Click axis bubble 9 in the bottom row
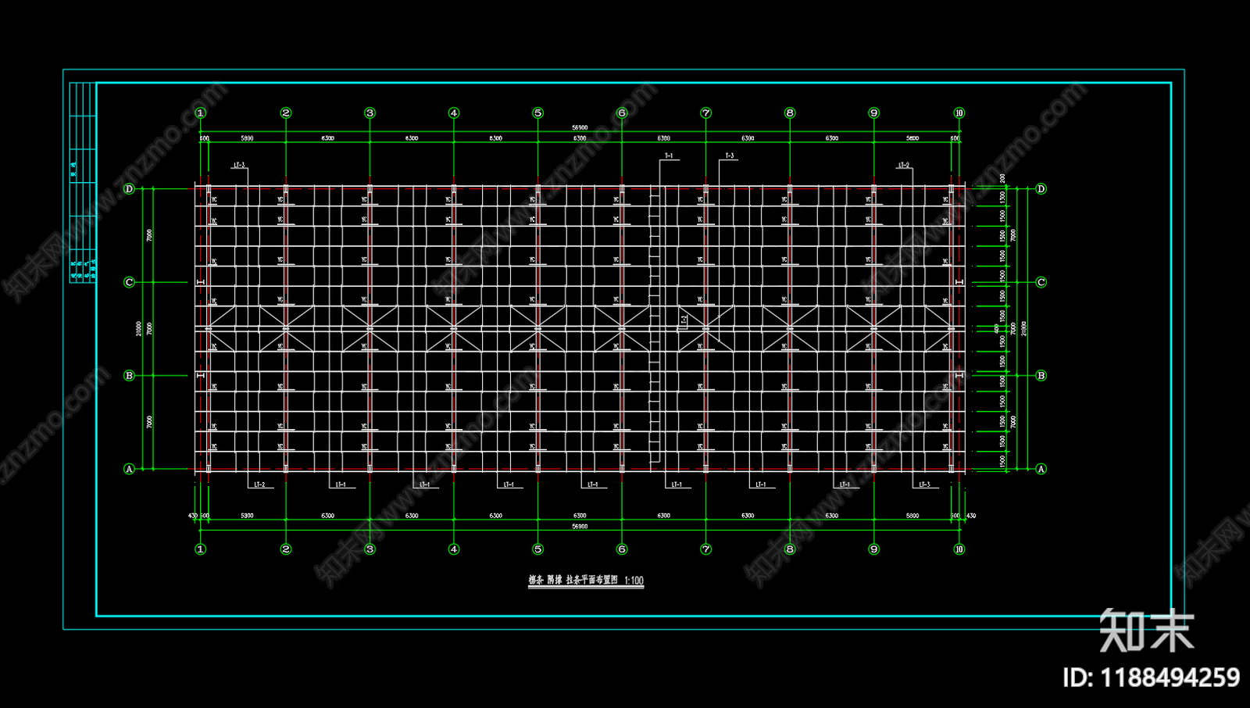This screenshot has width=1250, height=708. click(873, 549)
